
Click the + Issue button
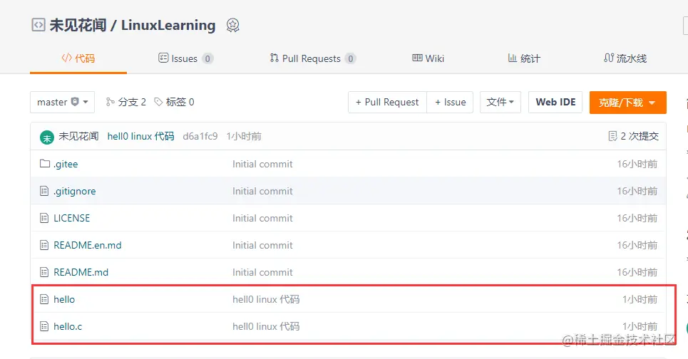coord(450,102)
